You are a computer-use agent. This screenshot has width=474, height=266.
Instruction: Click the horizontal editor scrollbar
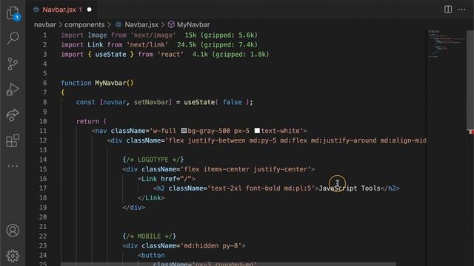coord(228,265)
